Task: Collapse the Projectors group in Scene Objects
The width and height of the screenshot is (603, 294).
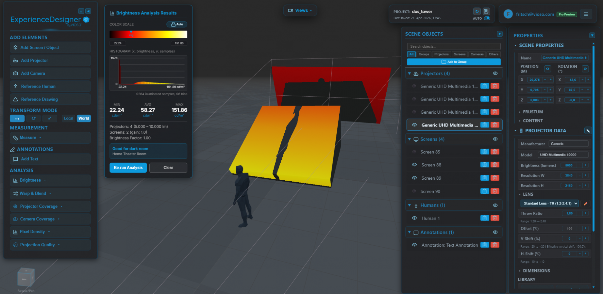Action: click(x=410, y=73)
